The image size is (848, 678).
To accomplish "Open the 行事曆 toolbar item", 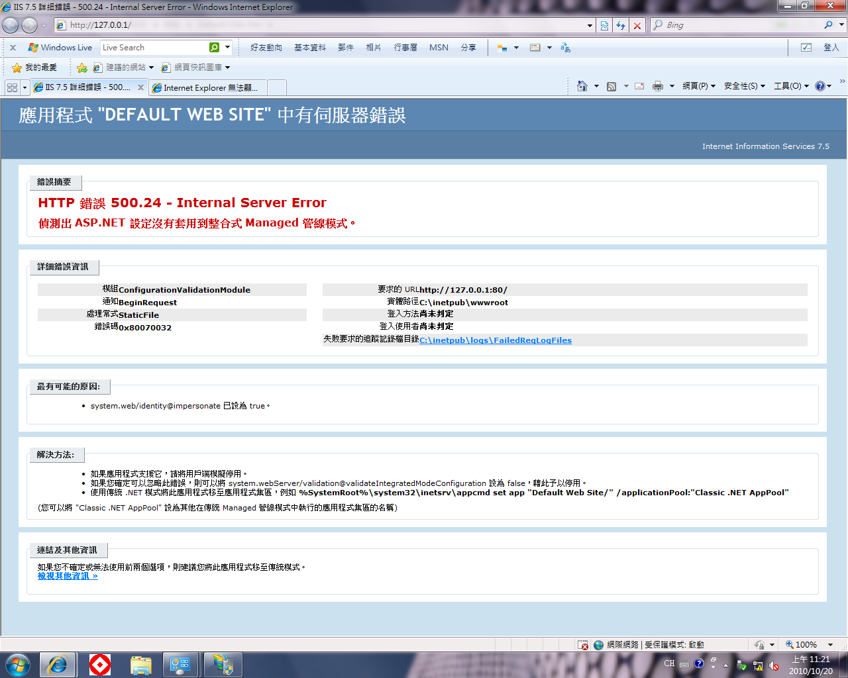I will click(x=405, y=48).
